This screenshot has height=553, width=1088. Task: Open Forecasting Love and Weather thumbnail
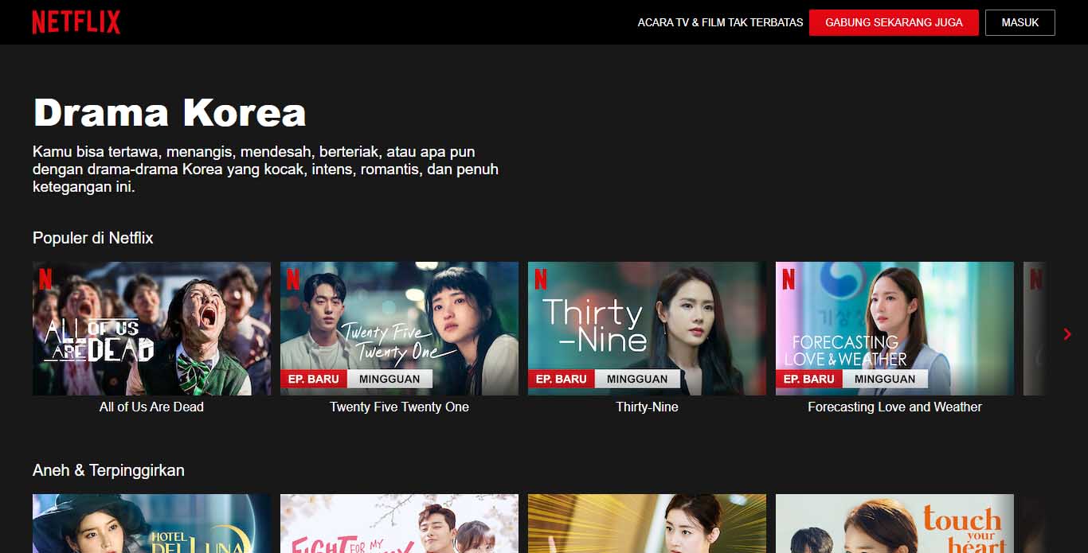(x=894, y=328)
